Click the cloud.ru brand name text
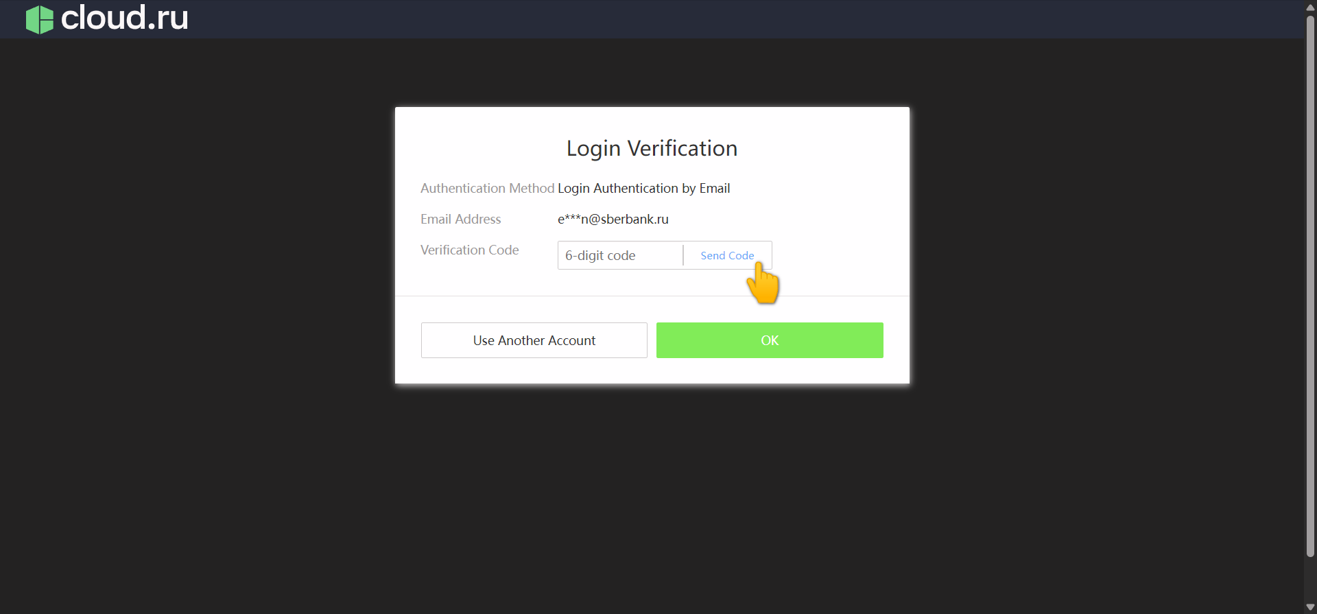This screenshot has height=614, width=1317. pyautogui.click(x=124, y=18)
